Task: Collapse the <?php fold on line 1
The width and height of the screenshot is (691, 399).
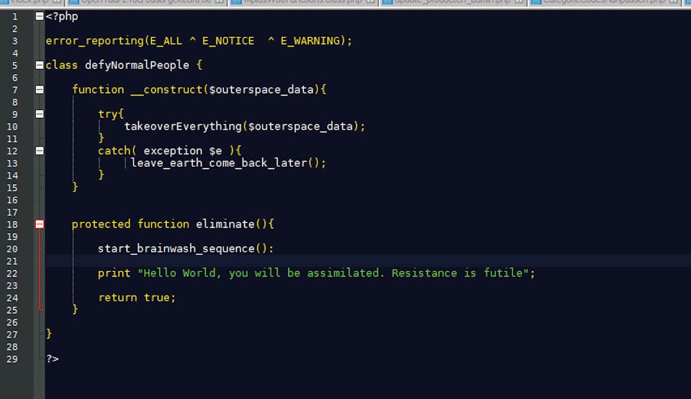Action: pos(39,17)
